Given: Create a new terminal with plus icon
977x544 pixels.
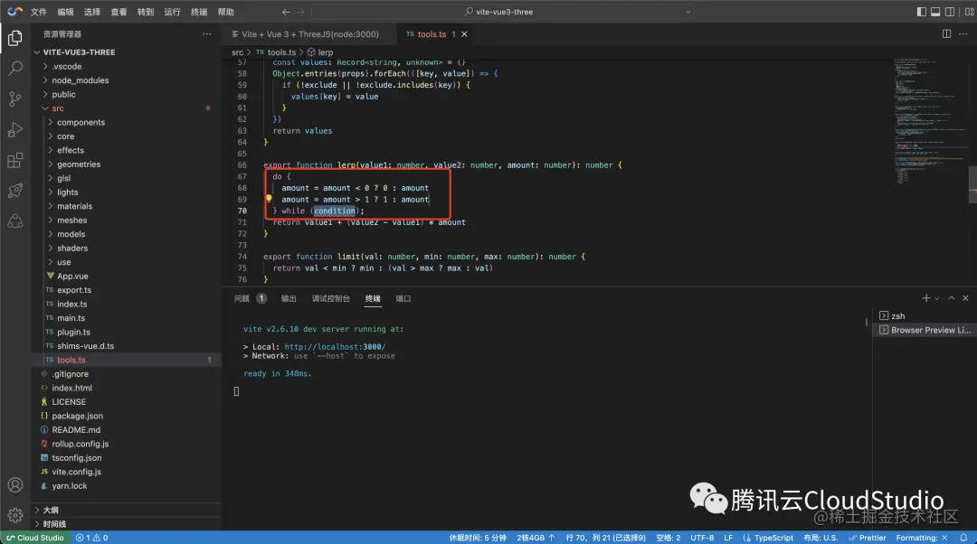Looking at the screenshot, I should pyautogui.click(x=926, y=298).
